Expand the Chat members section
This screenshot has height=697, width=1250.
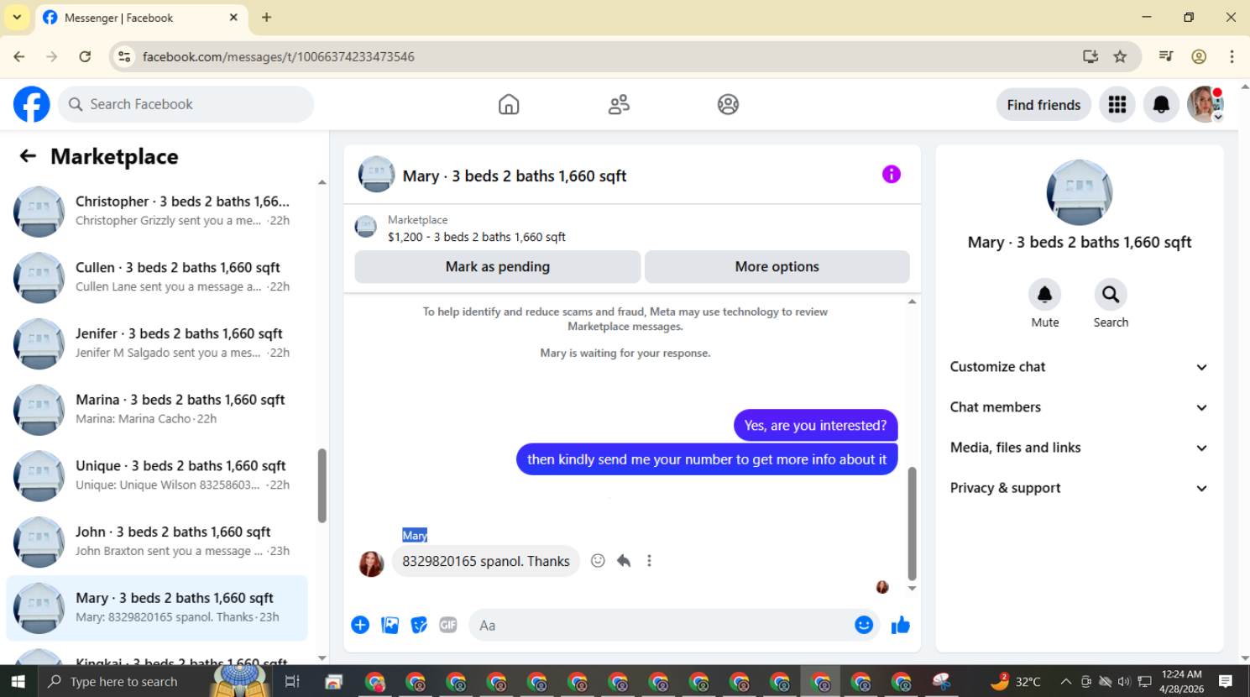click(1080, 407)
